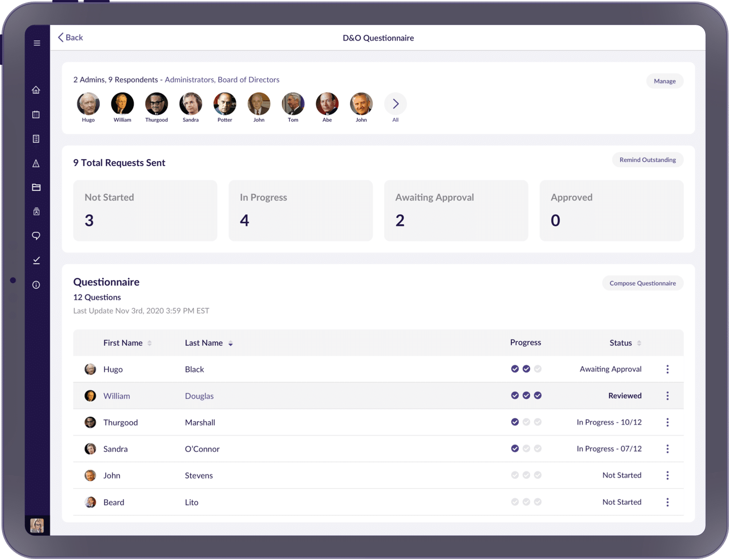The height and width of the screenshot is (559, 729).
Task: Click John Stevens' first progress checkmark
Action: tap(515, 475)
